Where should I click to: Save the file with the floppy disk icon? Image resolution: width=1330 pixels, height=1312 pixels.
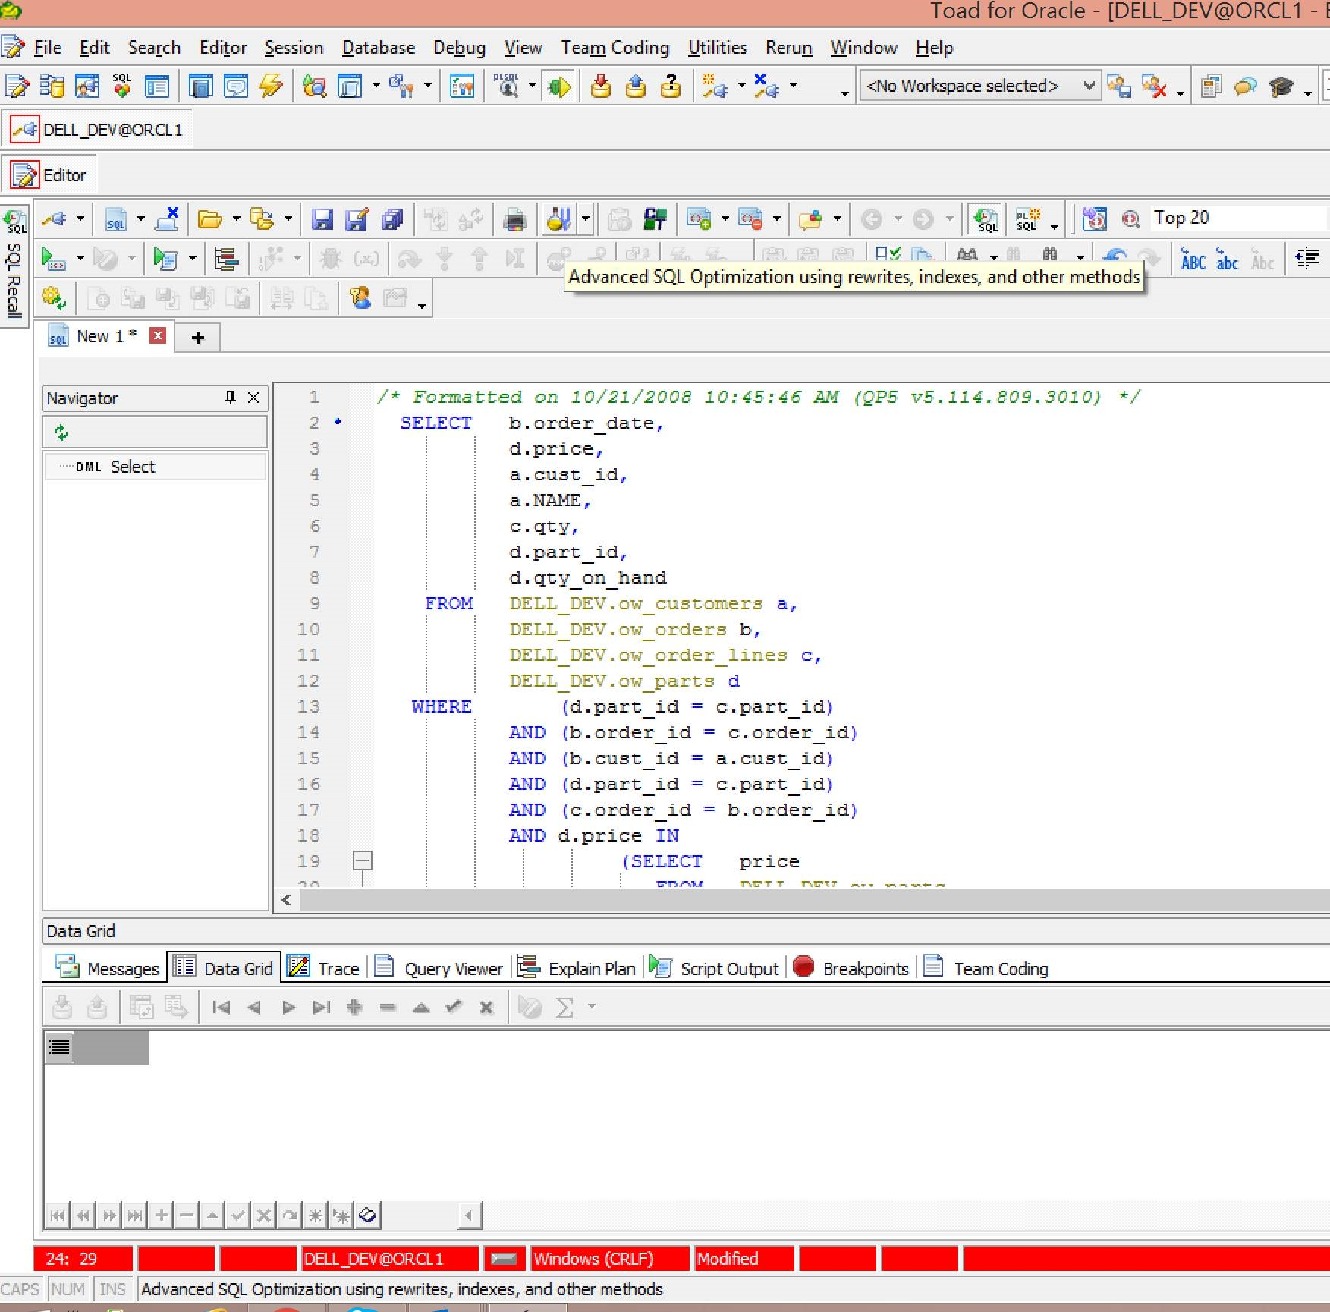point(322,220)
